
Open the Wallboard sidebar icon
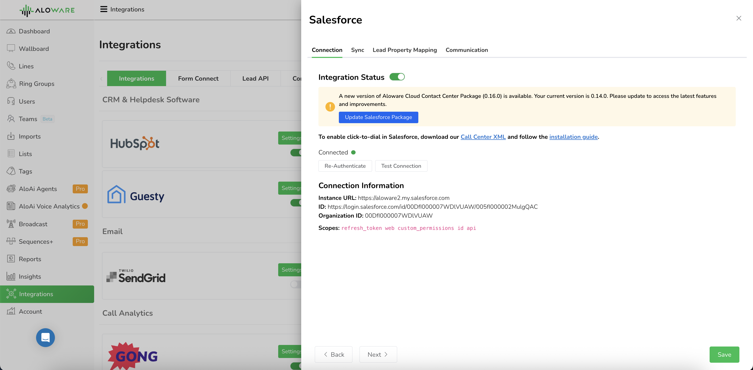(x=11, y=49)
